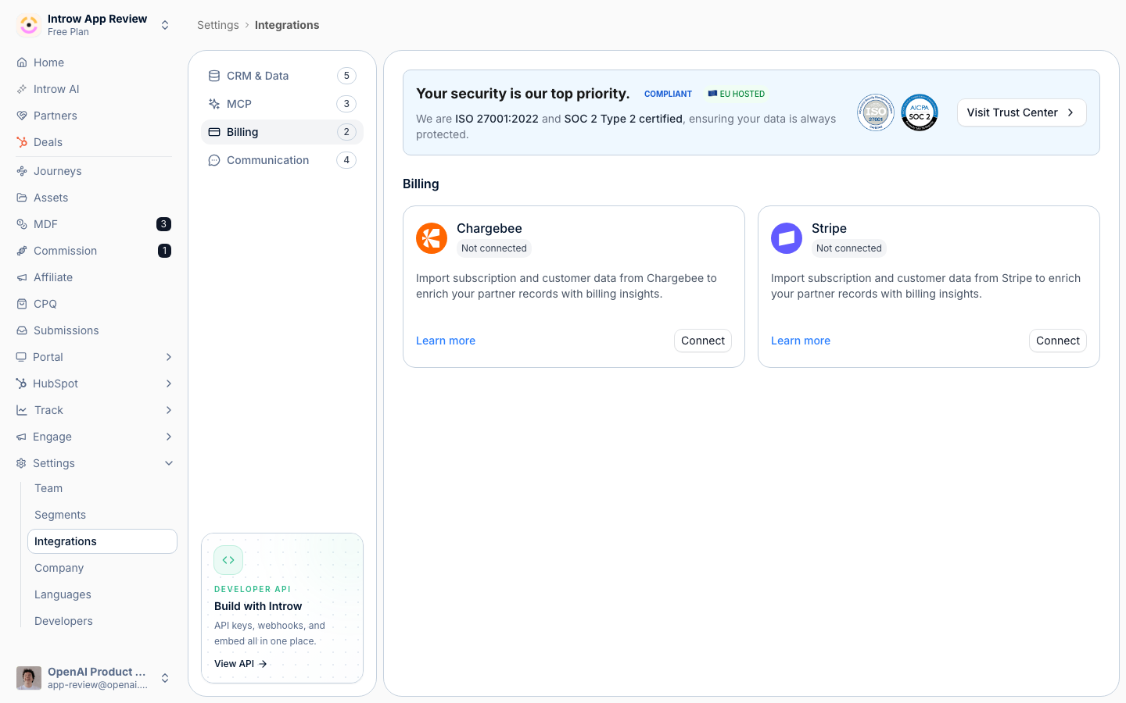
Task: Select the Communication integrations category
Action: [x=282, y=160]
